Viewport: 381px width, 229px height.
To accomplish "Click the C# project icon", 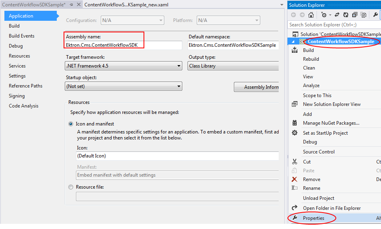I will pos(303,42).
